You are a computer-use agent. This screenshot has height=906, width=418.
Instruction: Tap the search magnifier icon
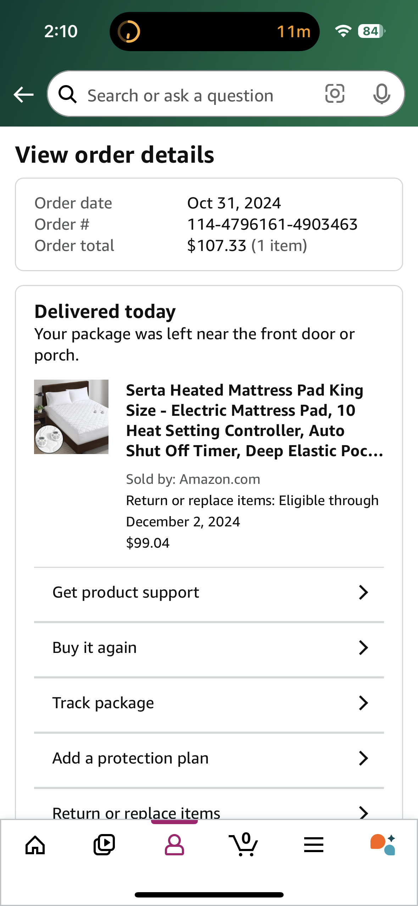pyautogui.click(x=68, y=95)
